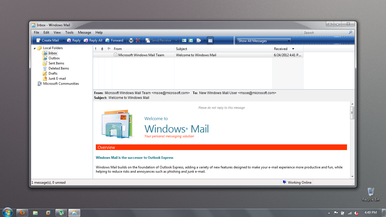Launch Windows Calendar from the toolbar icon
Viewport: 386px width, 217px height.
point(191,40)
